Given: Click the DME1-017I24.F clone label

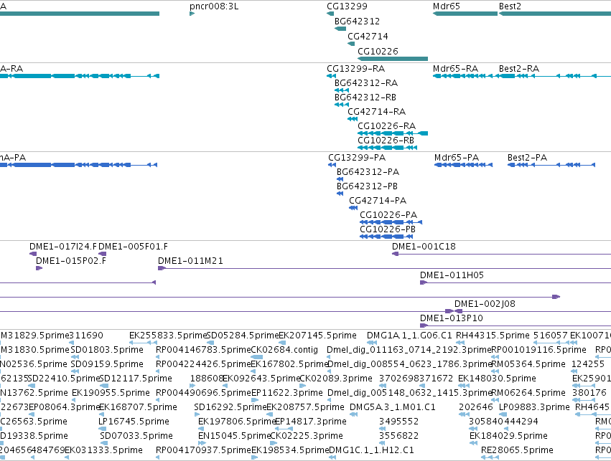Looking at the screenshot, I should click(x=63, y=247).
